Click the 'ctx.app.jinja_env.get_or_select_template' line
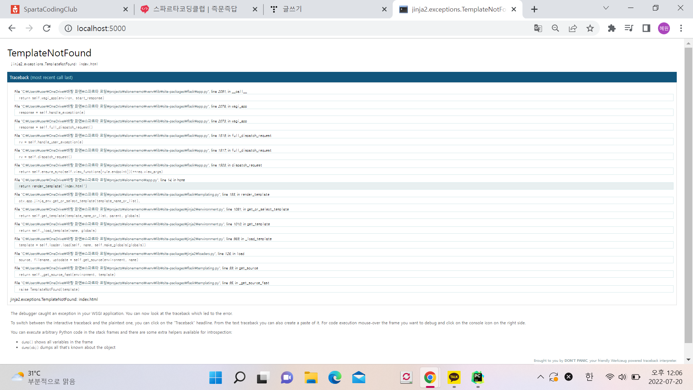 [344, 201]
